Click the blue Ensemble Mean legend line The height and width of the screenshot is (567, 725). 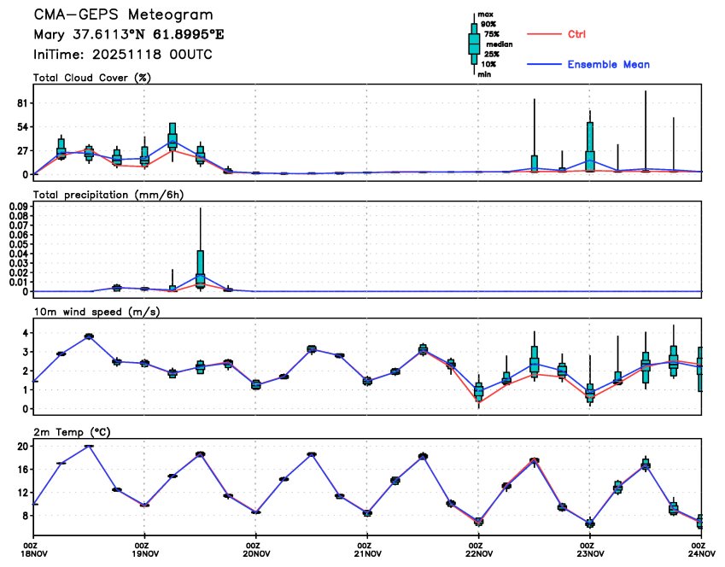tap(544, 64)
